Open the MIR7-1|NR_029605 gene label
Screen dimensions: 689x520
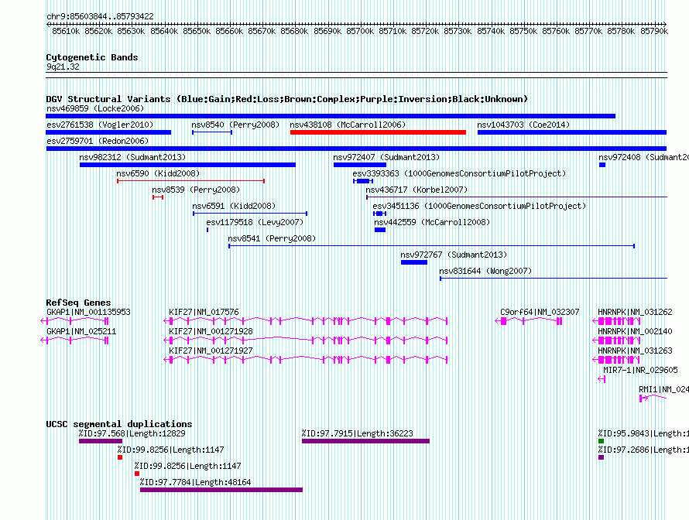point(640,370)
